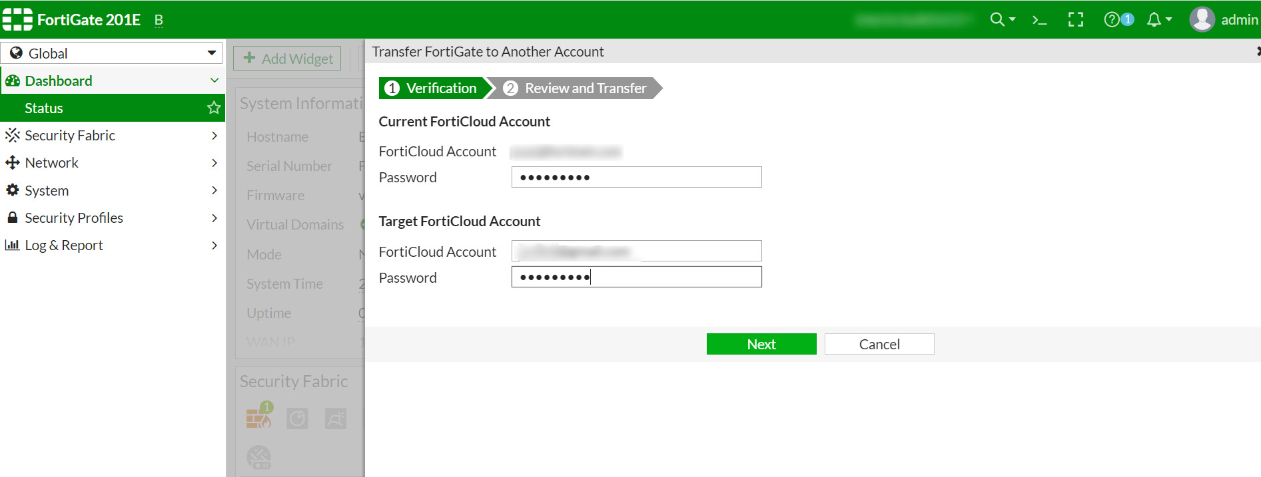The width and height of the screenshot is (1261, 477).
Task: Toggle fullscreen mode icon
Action: click(x=1076, y=20)
